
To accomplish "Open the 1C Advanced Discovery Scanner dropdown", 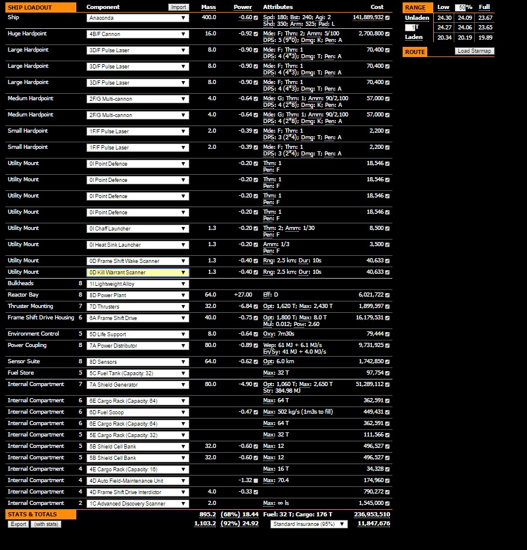I will (138, 504).
